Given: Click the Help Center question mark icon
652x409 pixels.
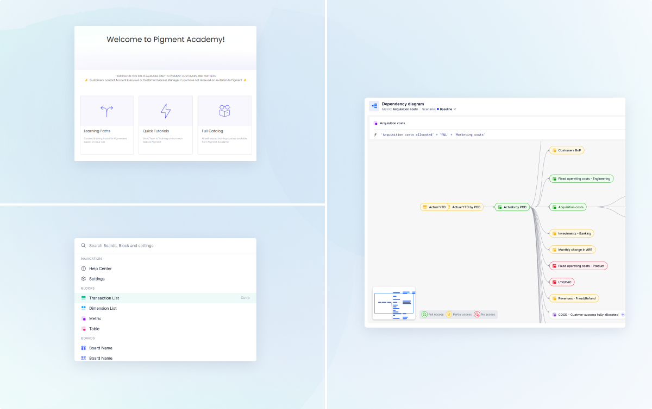Looking at the screenshot, I should (x=84, y=269).
